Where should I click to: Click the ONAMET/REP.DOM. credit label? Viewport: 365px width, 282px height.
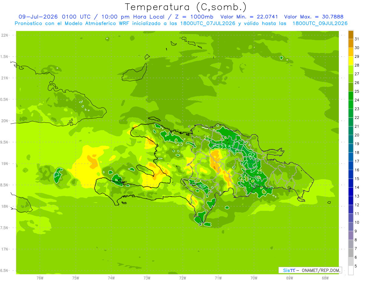click(321, 270)
